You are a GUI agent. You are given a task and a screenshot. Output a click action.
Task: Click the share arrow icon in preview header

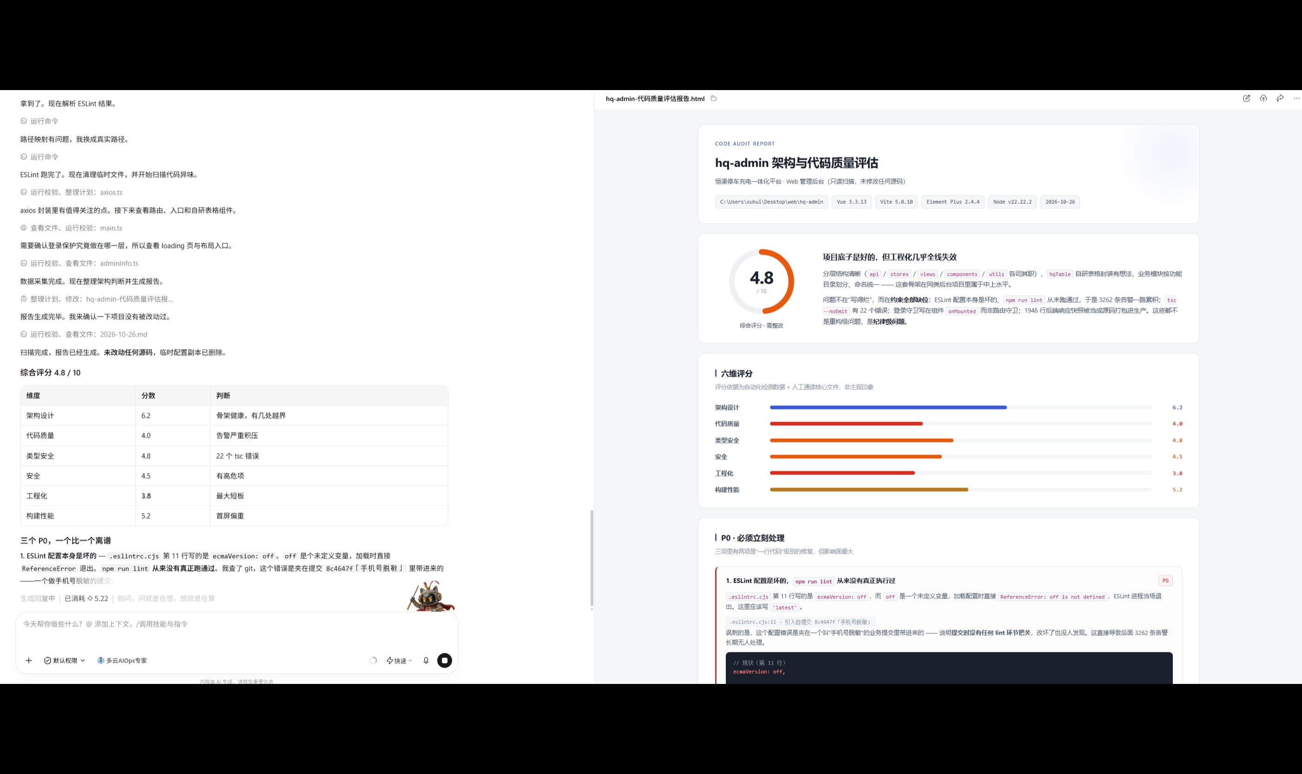tap(1280, 98)
